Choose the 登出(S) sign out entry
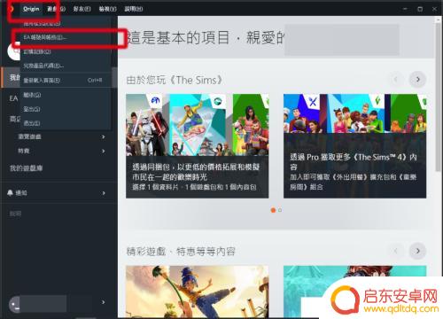This screenshot has height=319, width=443. (66, 109)
